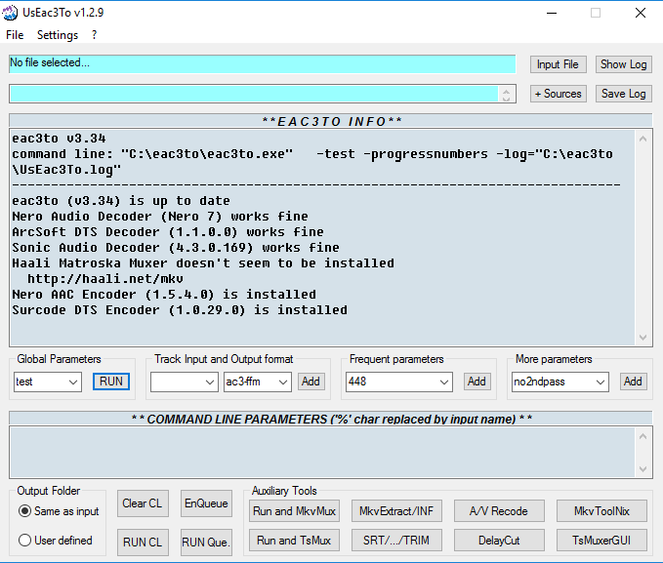Expand the 'ac3-ffm' output format dropdown

pos(283,382)
